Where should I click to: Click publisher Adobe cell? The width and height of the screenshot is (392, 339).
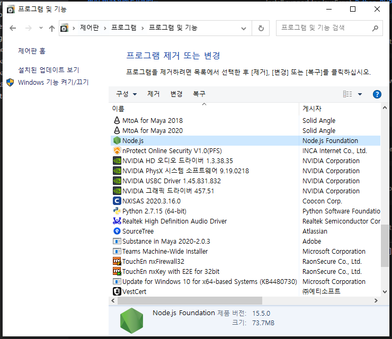pyautogui.click(x=312, y=241)
